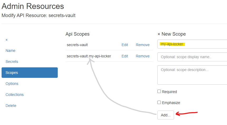The height and width of the screenshot is (125, 227).
Task: Open the Name section
Action: [11, 51]
